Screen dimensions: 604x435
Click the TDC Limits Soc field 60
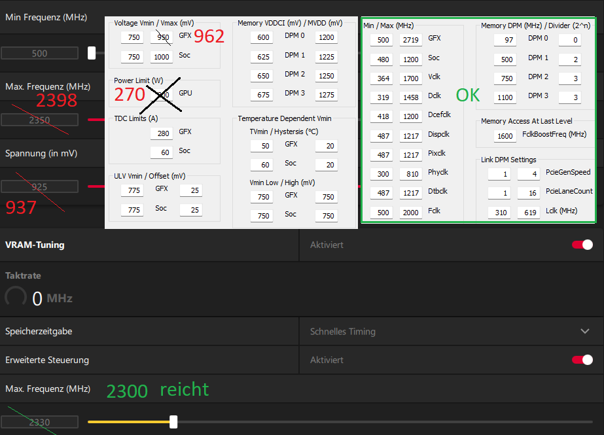click(162, 152)
